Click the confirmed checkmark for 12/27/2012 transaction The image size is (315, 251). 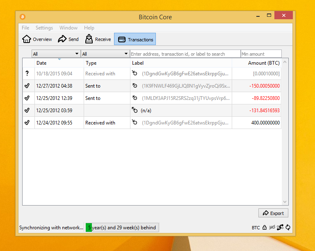(27, 86)
